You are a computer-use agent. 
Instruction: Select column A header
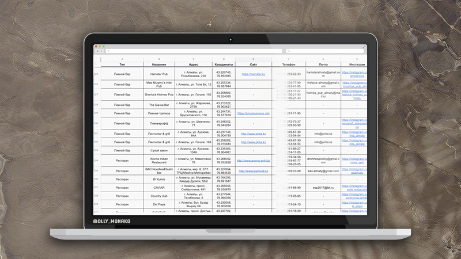tap(122, 59)
